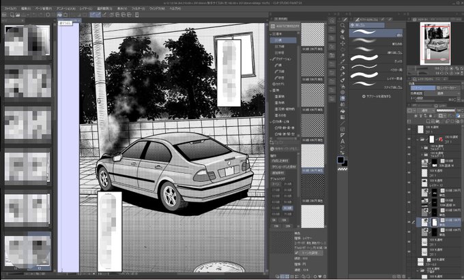Image resolution: width=464 pixels, height=280 pixels.
Task: Toggle the レイヤーカラー effect button
Action: click(x=448, y=88)
